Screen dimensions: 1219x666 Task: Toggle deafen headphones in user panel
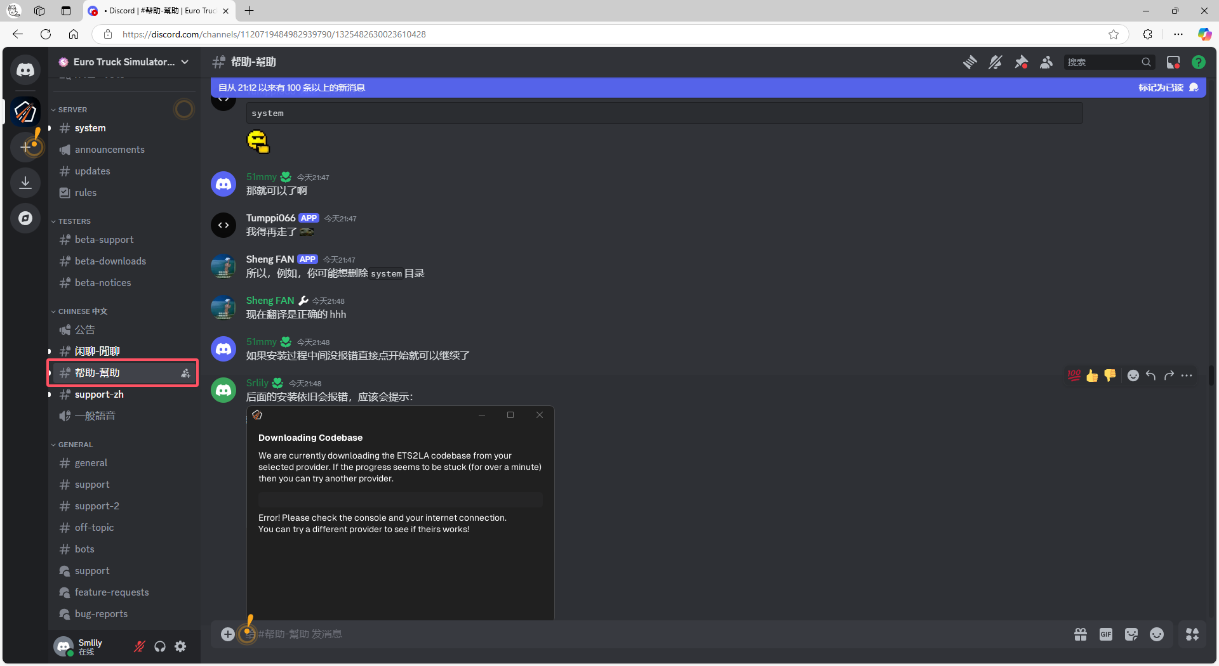[x=160, y=646]
